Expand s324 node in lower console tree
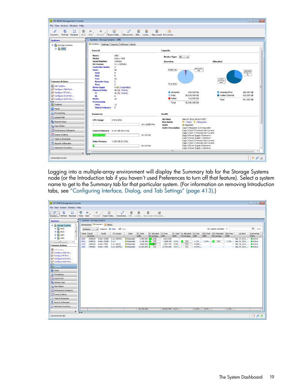 point(55,235)
